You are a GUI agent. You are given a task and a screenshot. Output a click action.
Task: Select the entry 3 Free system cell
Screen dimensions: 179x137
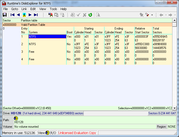pyautogui.click(x=47, y=52)
